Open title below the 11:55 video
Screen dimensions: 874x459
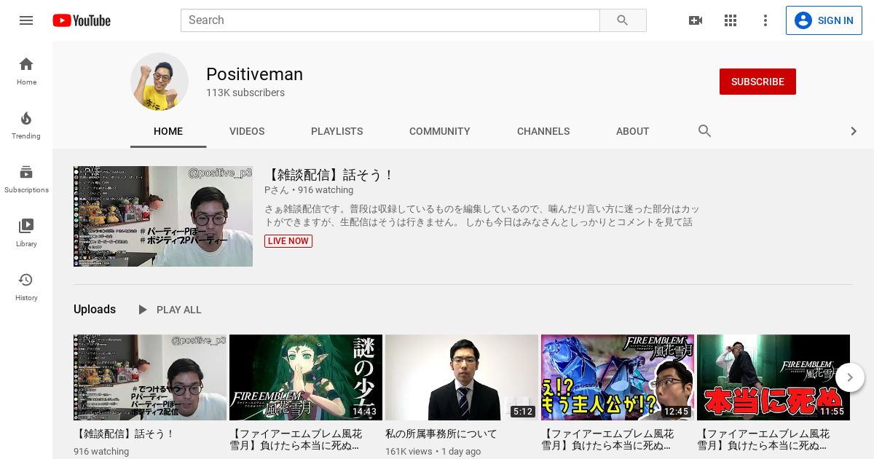[x=763, y=439]
